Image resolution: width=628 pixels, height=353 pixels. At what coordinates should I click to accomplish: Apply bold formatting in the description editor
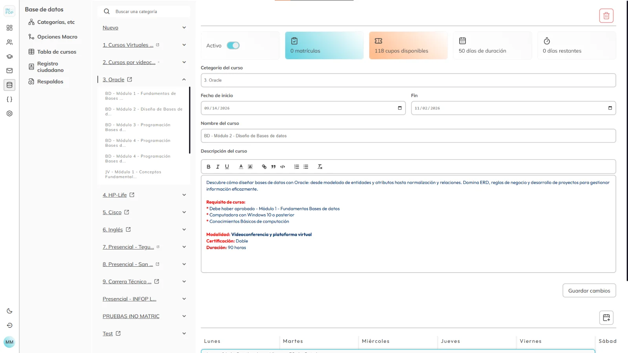(x=208, y=167)
